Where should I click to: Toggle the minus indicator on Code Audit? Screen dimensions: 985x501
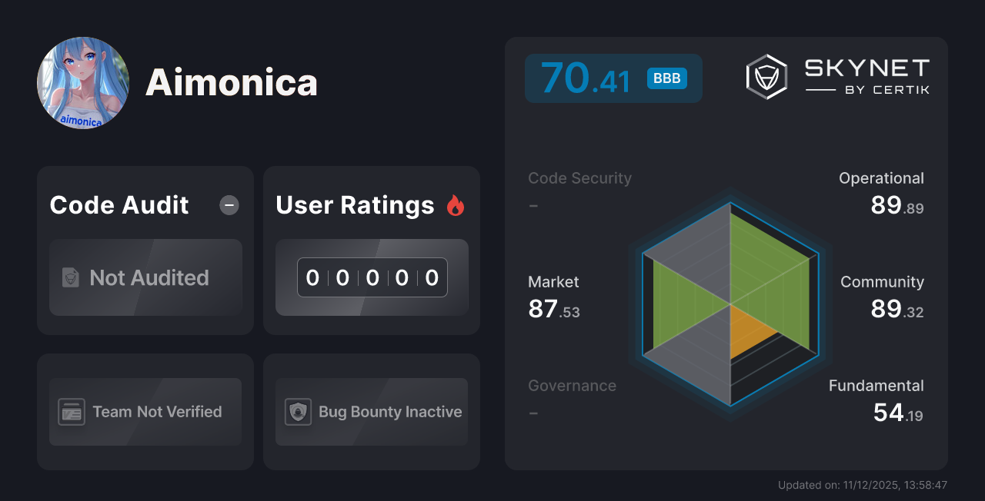click(x=229, y=205)
